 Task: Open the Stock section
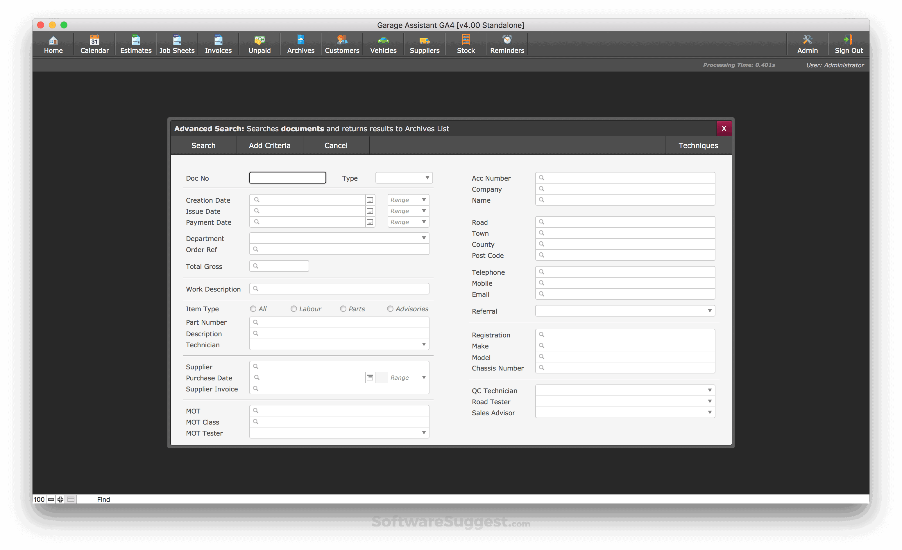pyautogui.click(x=465, y=44)
